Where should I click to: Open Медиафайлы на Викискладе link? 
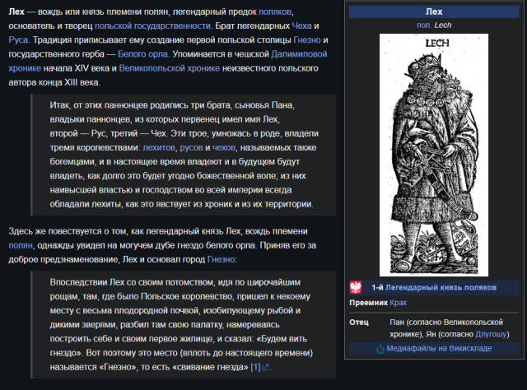[x=439, y=348]
